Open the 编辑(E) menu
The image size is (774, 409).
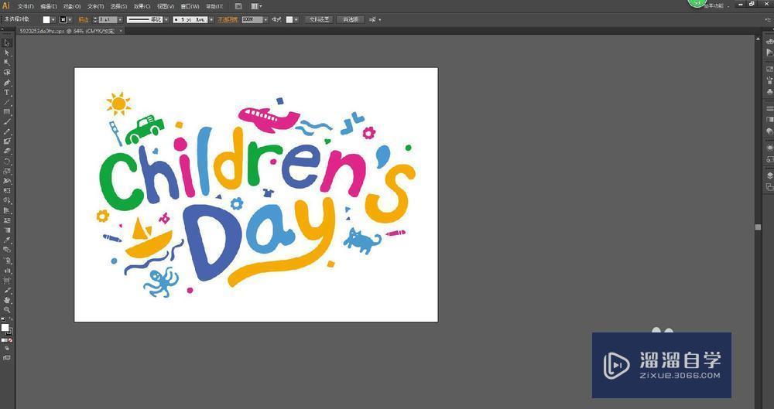click(x=49, y=6)
